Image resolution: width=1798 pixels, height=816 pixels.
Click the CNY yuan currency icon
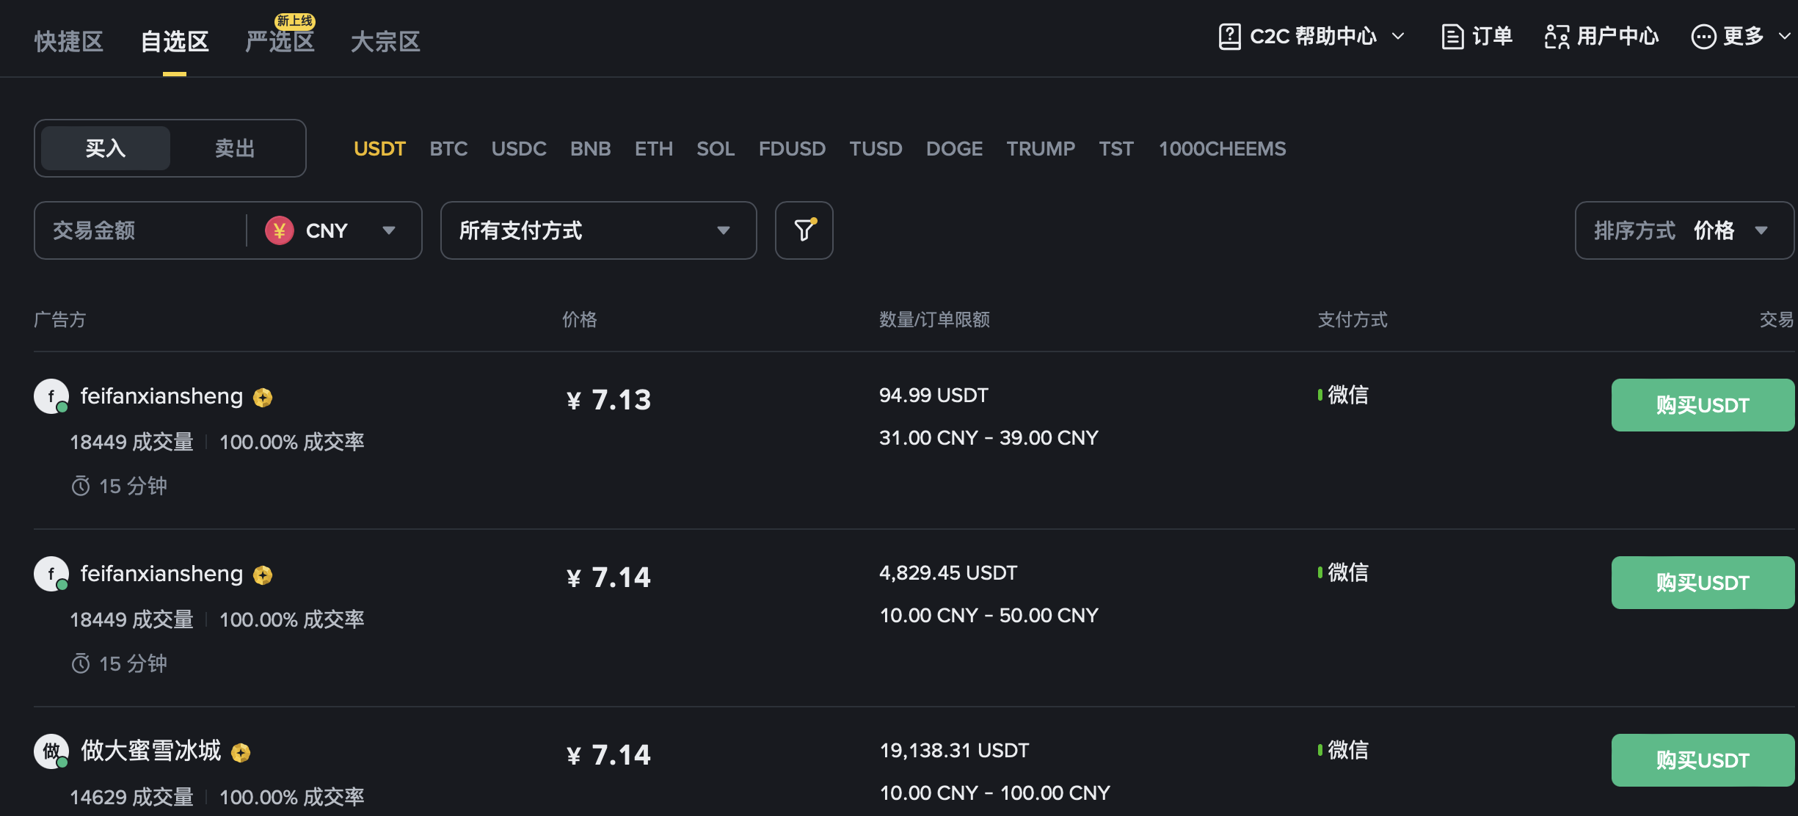tap(280, 230)
